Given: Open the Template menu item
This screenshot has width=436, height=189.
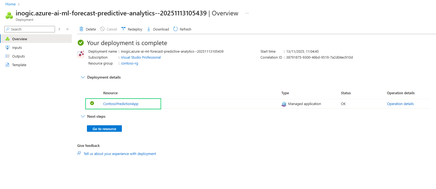Looking at the screenshot, I should (19, 65).
